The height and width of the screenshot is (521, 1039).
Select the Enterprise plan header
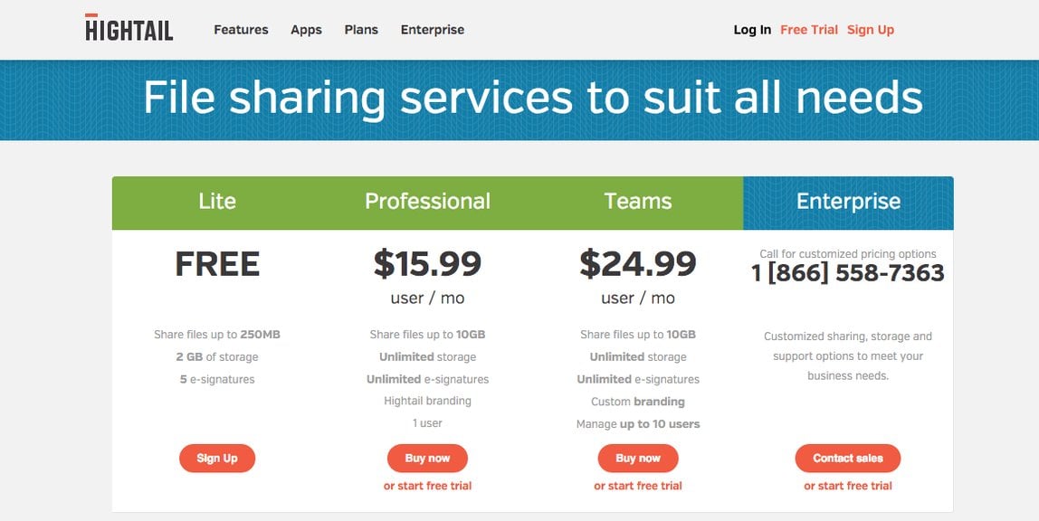pos(848,203)
